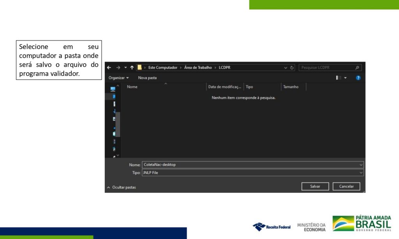This screenshot has width=399, height=239.
Task: Refresh the LCDPR folder view
Action: (x=292, y=68)
